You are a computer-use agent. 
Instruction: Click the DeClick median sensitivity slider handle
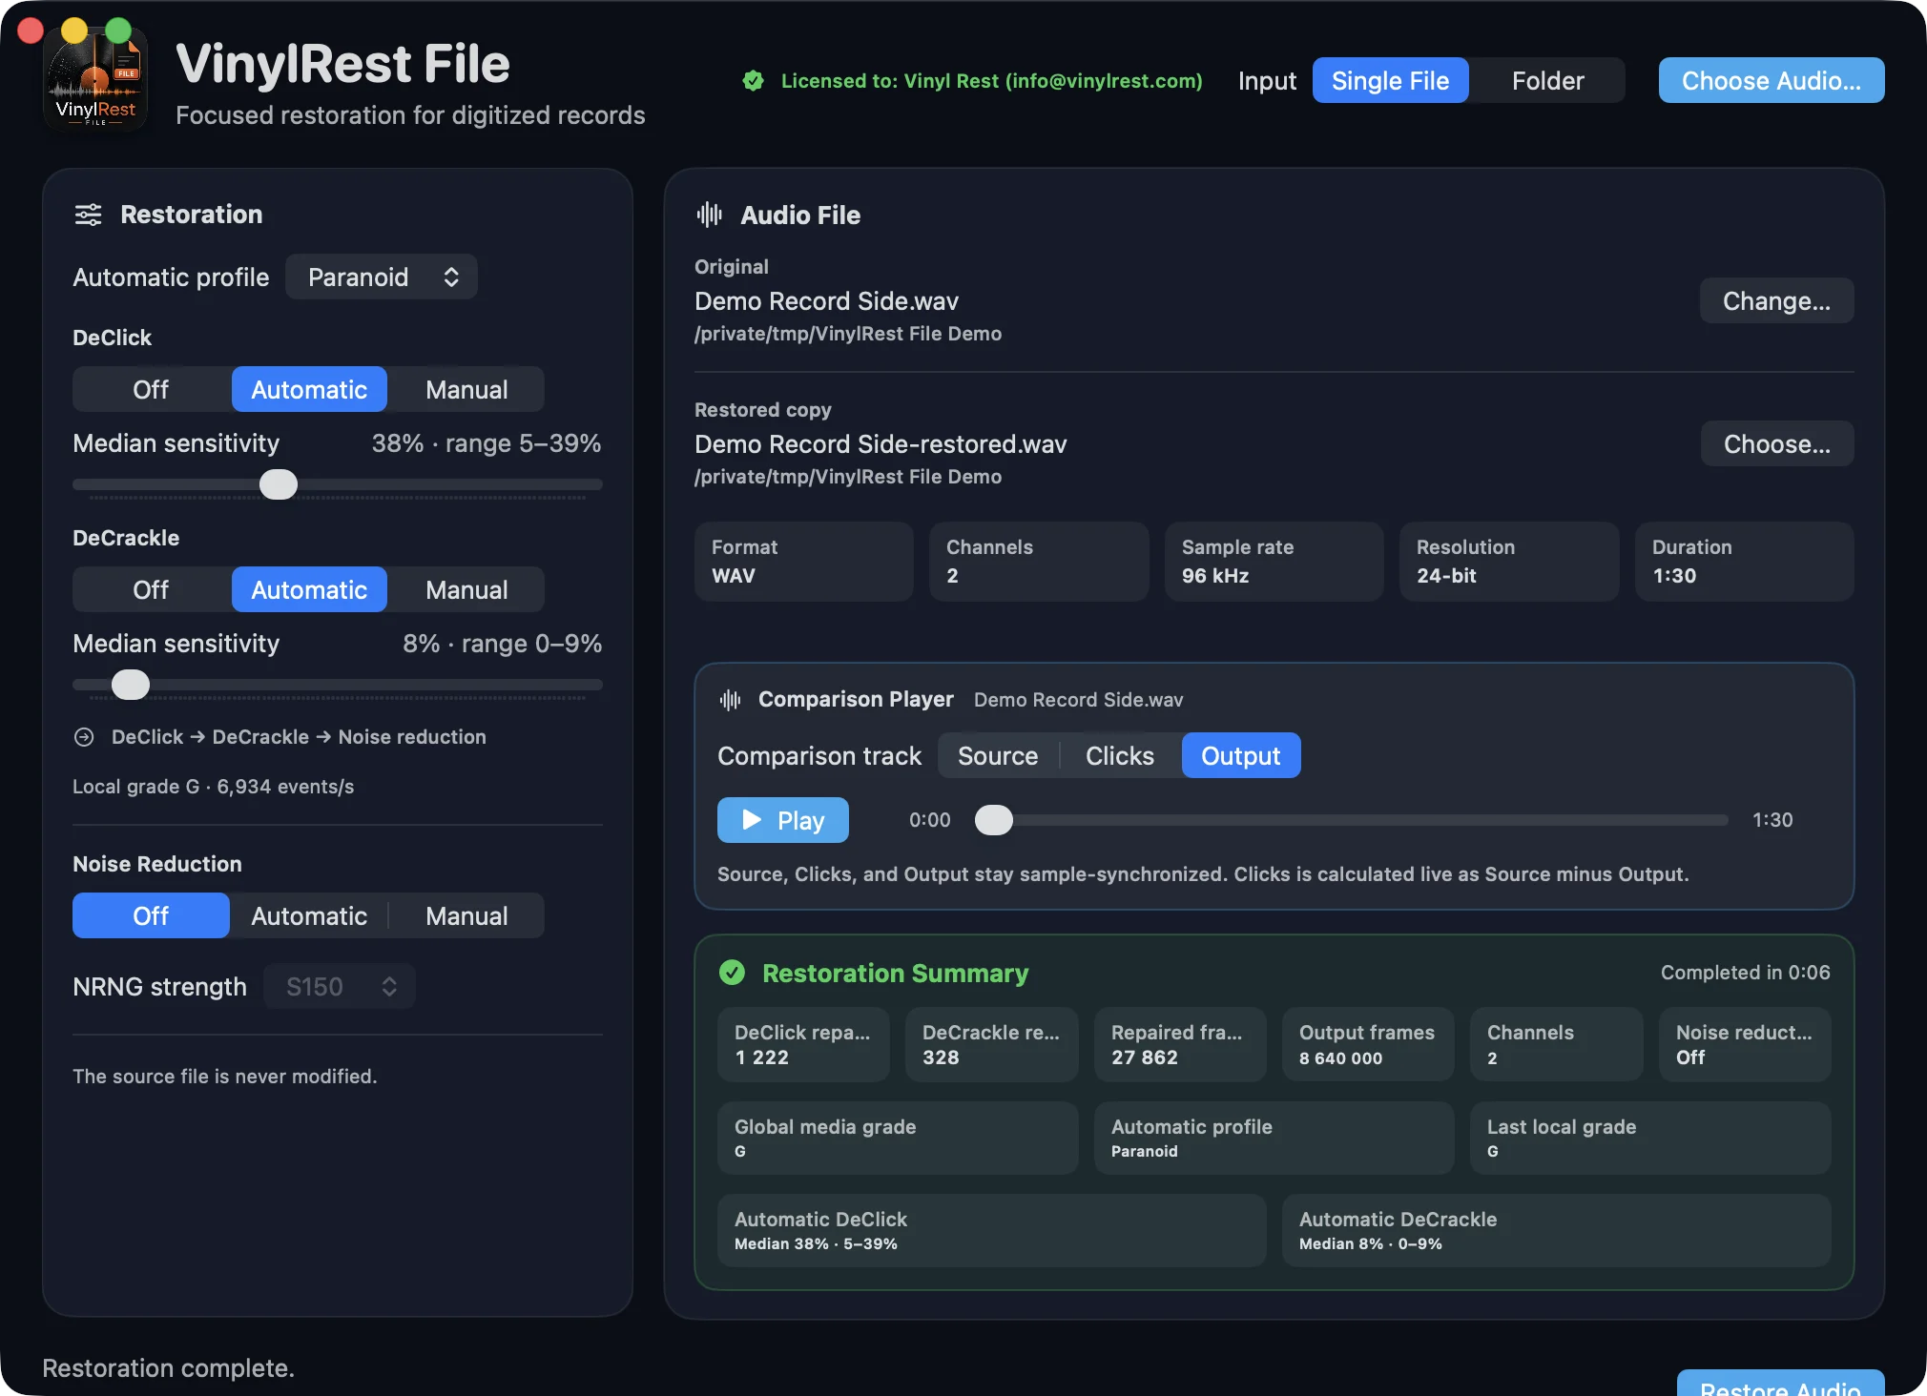pos(279,484)
